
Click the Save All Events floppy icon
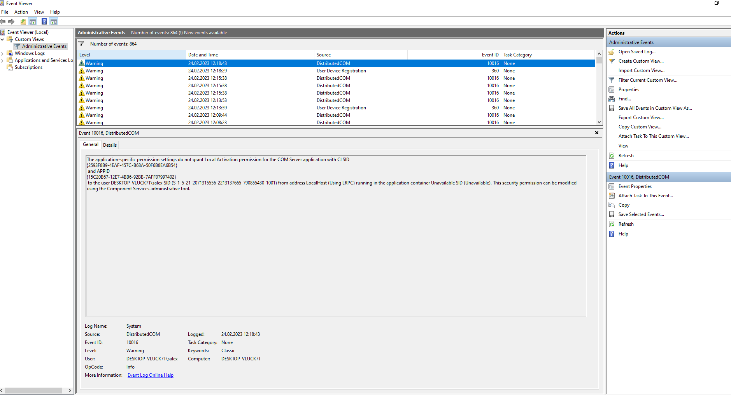point(612,108)
